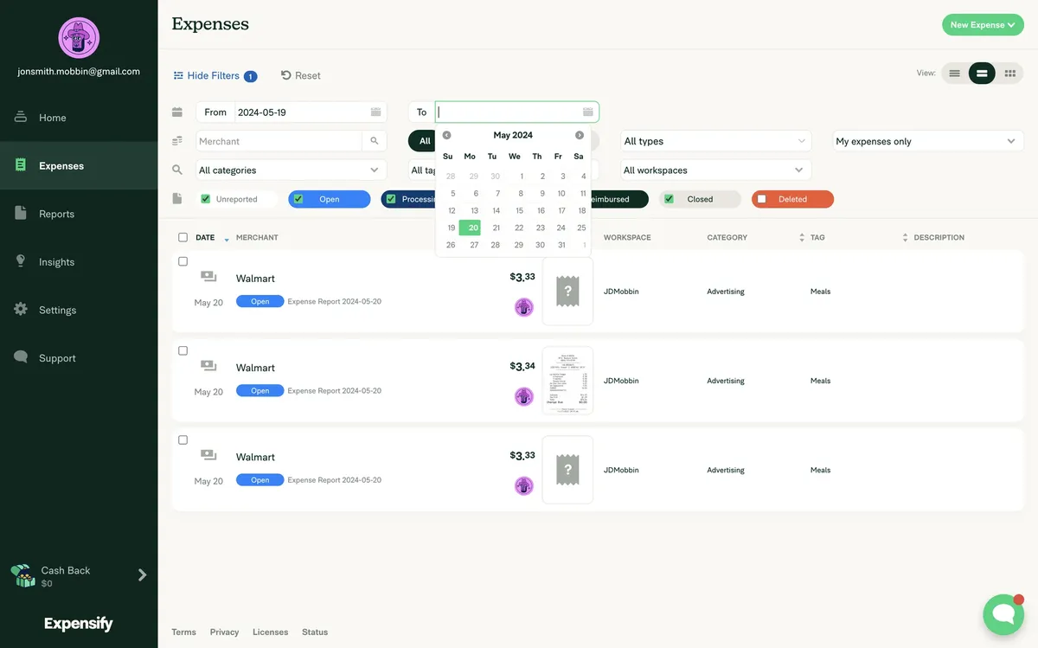Click the jonsmith.mobbin@gmail.com account email

[79, 72]
